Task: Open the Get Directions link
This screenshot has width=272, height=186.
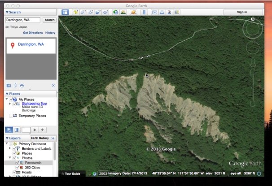Action: [x=33, y=33]
